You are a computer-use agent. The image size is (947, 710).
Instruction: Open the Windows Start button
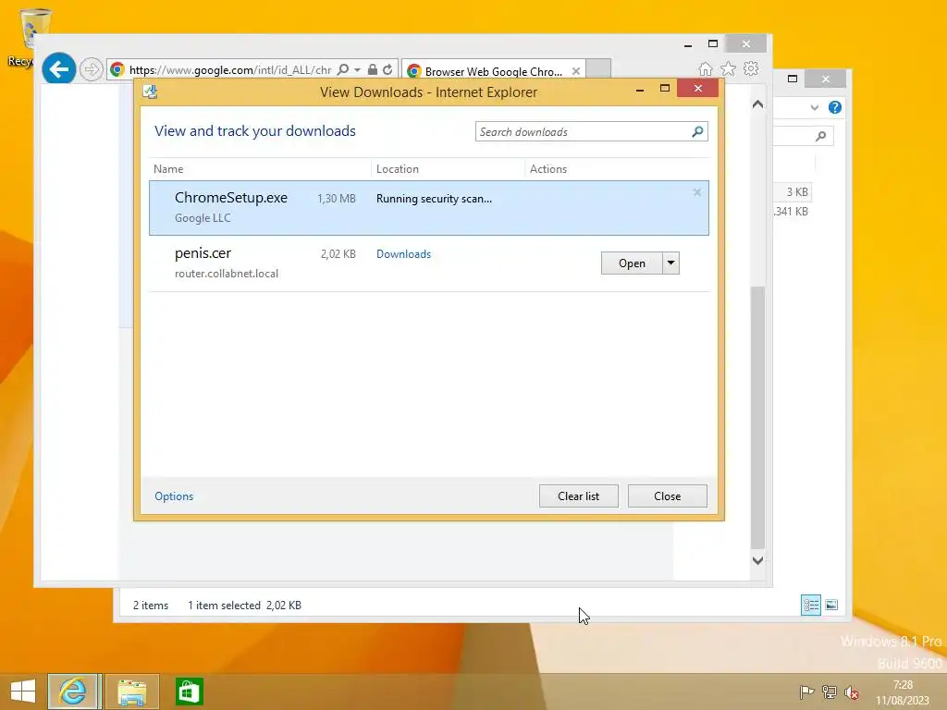23,692
